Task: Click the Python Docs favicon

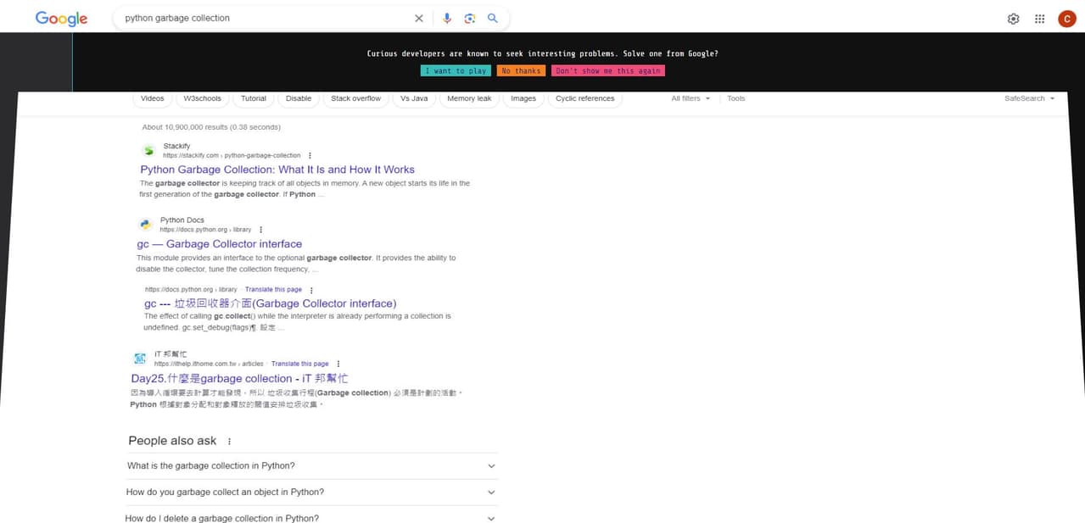Action: tap(145, 224)
